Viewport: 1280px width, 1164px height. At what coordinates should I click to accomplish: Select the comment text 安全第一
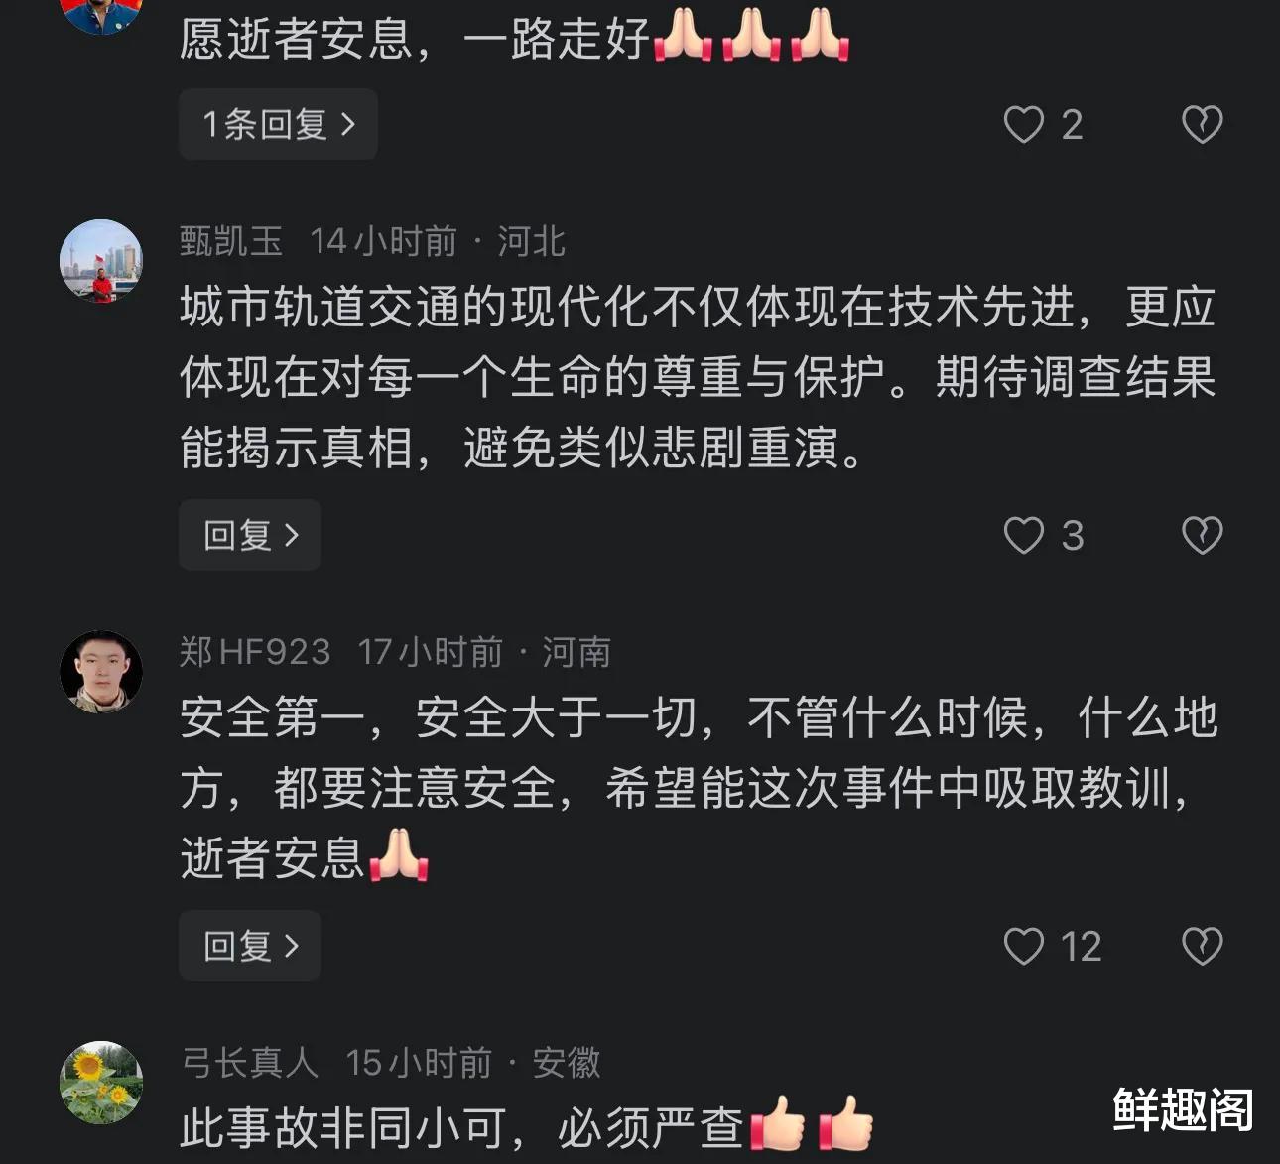[x=699, y=789]
